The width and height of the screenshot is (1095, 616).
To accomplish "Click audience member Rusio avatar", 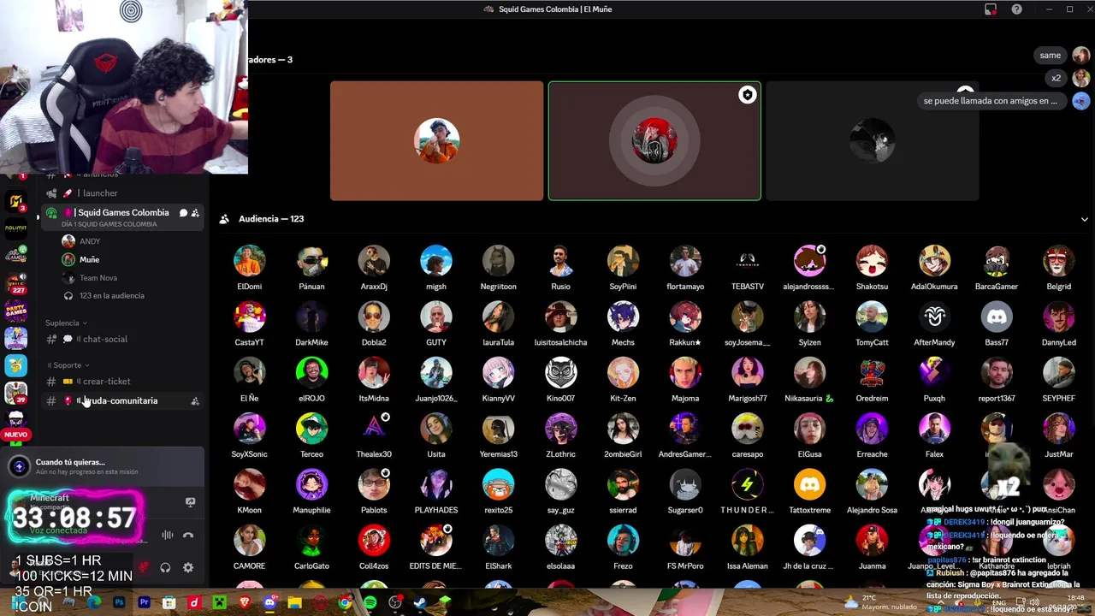I will pyautogui.click(x=560, y=262).
